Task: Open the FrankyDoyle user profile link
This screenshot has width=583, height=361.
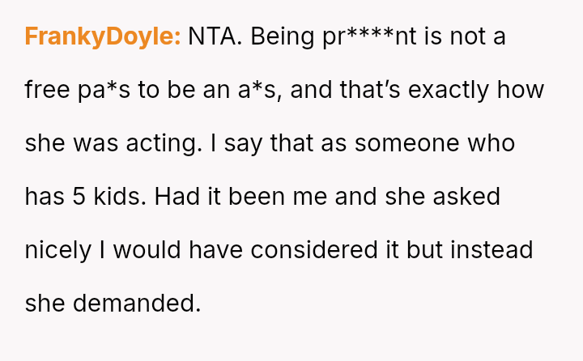Action: point(103,36)
